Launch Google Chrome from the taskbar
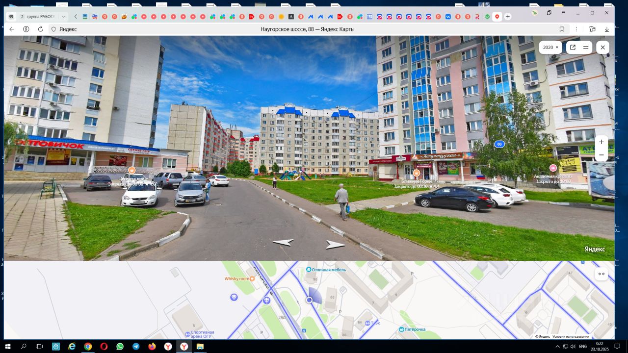This screenshot has height=353, width=628. [88, 347]
